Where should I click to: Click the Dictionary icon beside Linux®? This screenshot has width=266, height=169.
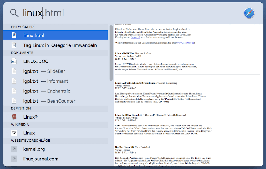click(14, 117)
